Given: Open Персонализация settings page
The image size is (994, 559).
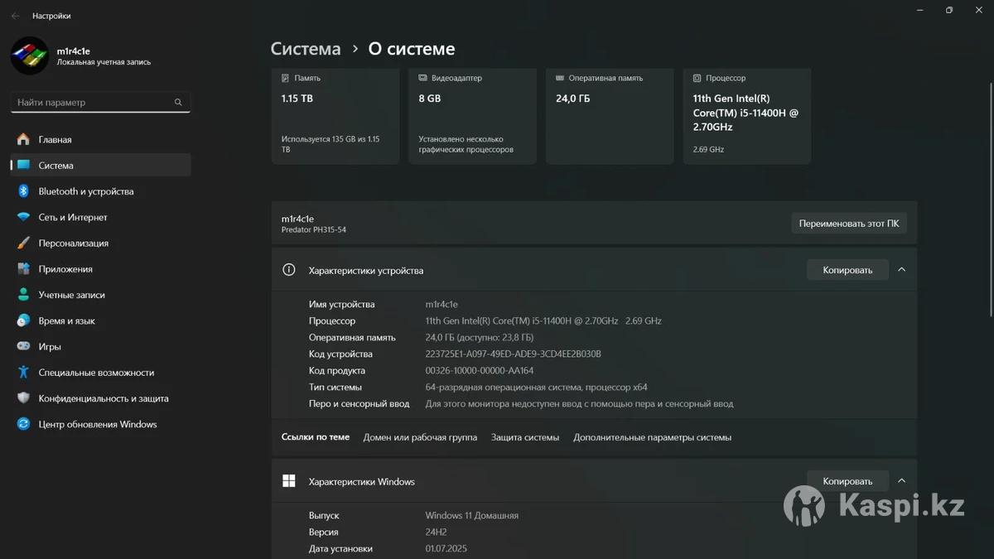Looking at the screenshot, I should tap(100, 243).
